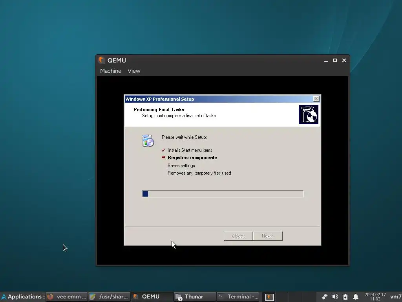This screenshot has height=302, width=402.
Task: Switch to the Thunar taskbar window
Action: tap(194, 296)
